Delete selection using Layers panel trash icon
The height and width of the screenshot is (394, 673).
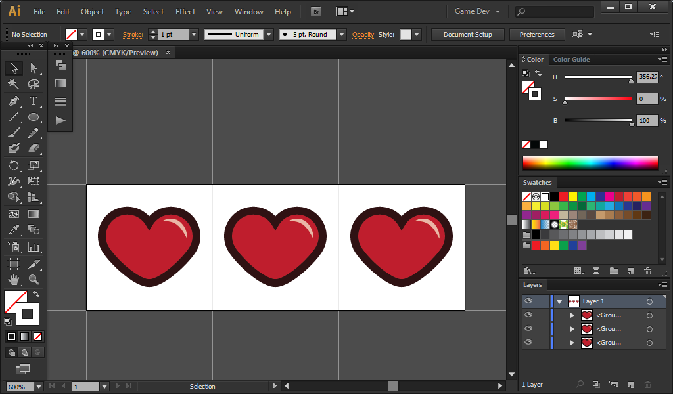pyautogui.click(x=647, y=384)
